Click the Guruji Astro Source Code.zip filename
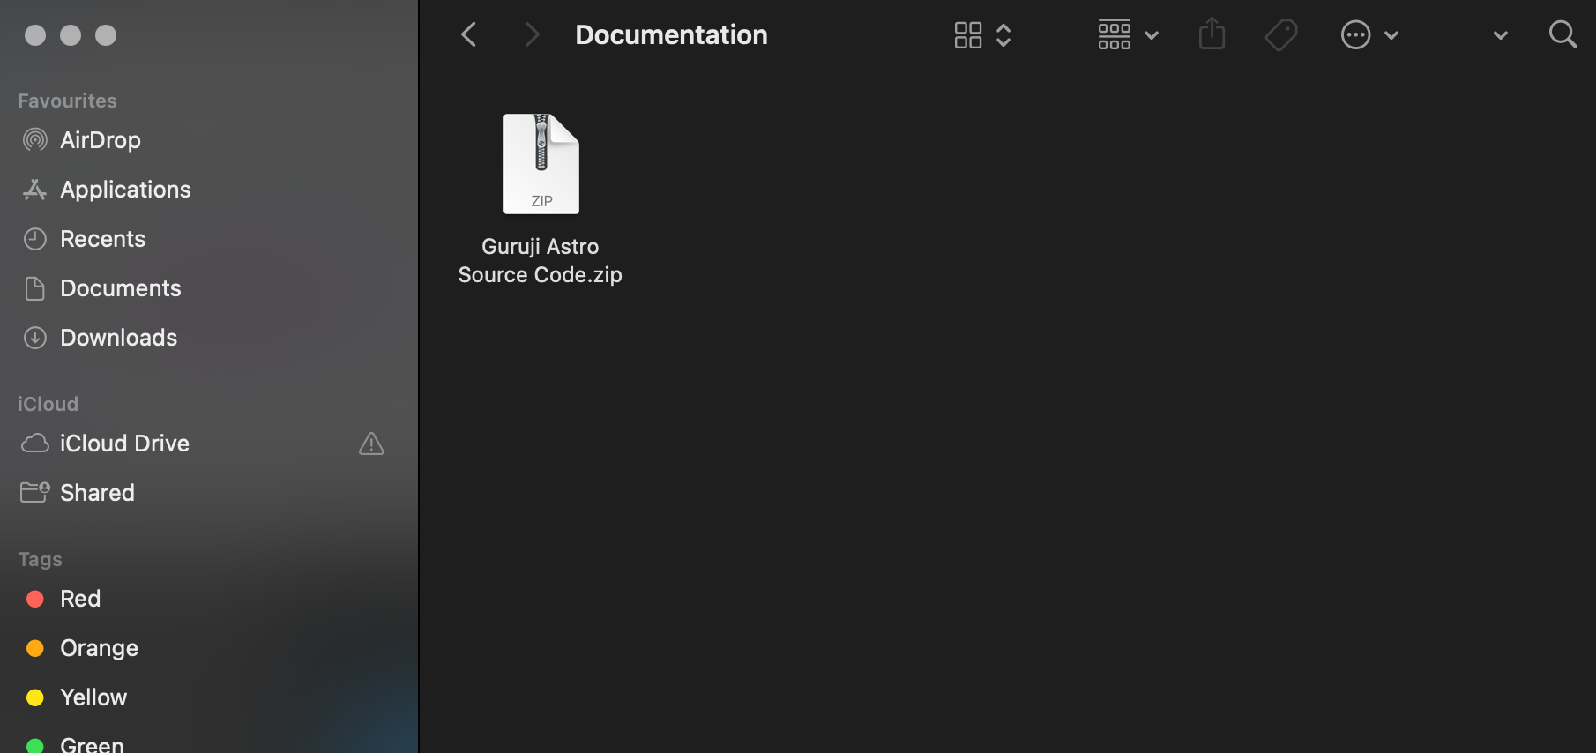 tap(541, 261)
